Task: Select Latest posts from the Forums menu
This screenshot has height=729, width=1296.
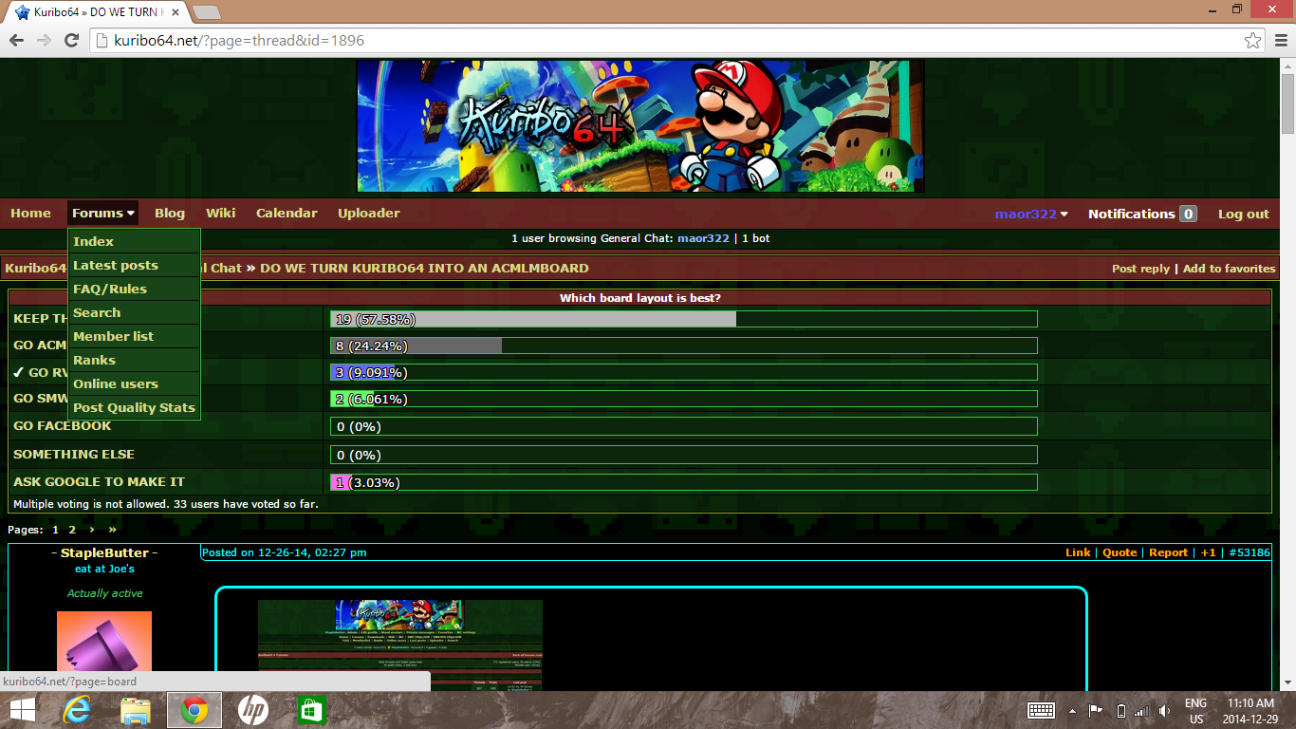Action: [116, 266]
